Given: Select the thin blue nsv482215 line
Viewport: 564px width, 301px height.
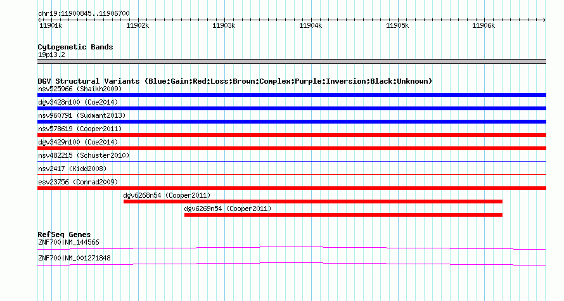Looking at the screenshot, I should 292,161.
